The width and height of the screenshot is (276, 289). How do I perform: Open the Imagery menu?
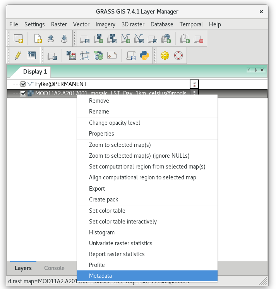pyautogui.click(x=105, y=24)
